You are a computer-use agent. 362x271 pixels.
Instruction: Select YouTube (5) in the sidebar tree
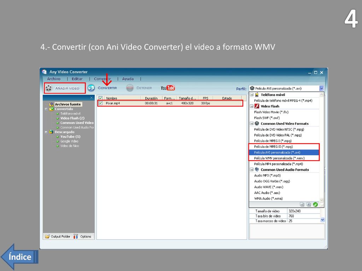[70, 137]
